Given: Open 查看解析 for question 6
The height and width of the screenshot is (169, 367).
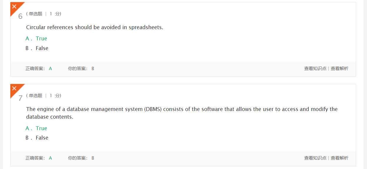Looking at the screenshot, I should tap(340, 69).
